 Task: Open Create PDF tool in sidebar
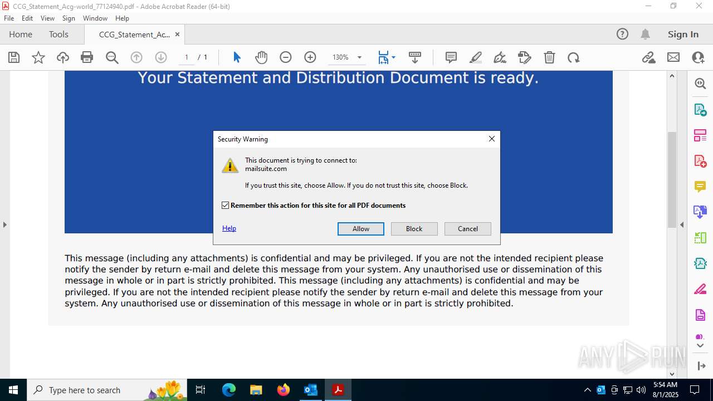[x=700, y=160]
